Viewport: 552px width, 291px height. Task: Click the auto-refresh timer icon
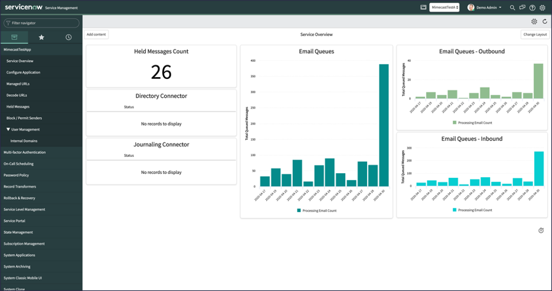tap(541, 230)
